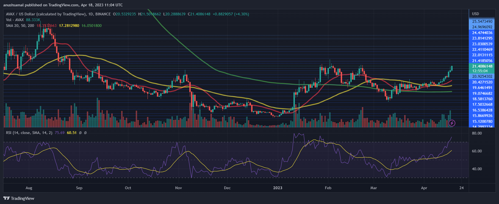This screenshot has width=499, height=204.
Task: Select the Vol · AVAX indicator legend
Action: [15, 20]
